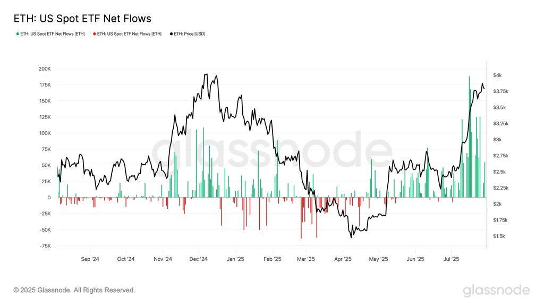Click the glassnode logo at bottom right
The image size is (544, 306).
497,291
